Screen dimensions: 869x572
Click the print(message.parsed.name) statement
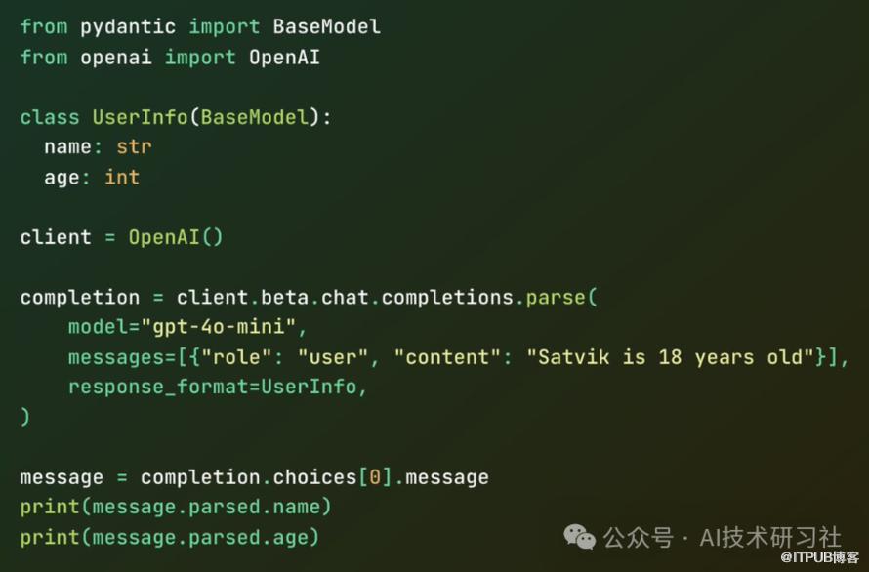(176, 507)
